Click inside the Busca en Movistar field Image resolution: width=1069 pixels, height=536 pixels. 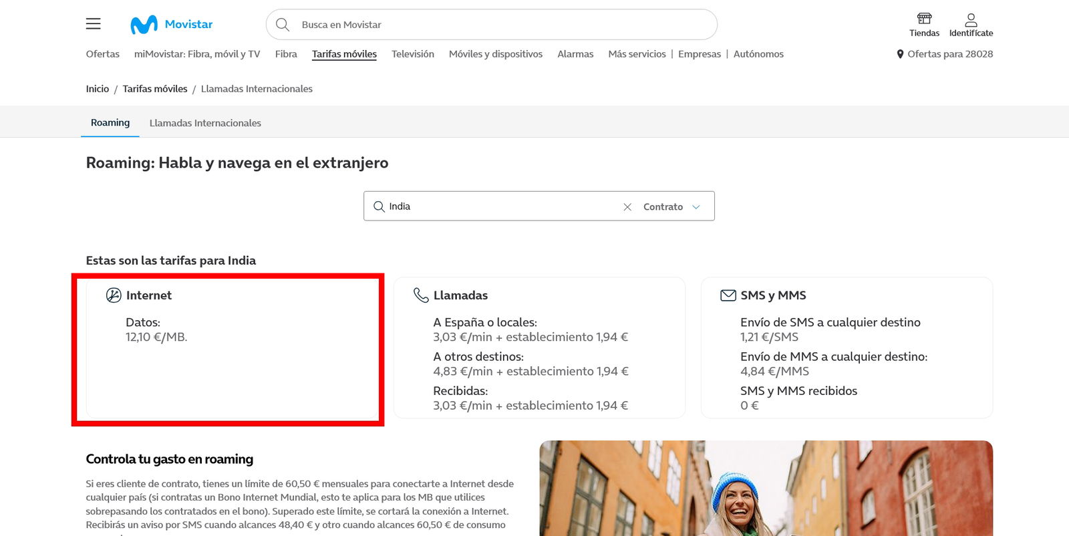click(492, 25)
